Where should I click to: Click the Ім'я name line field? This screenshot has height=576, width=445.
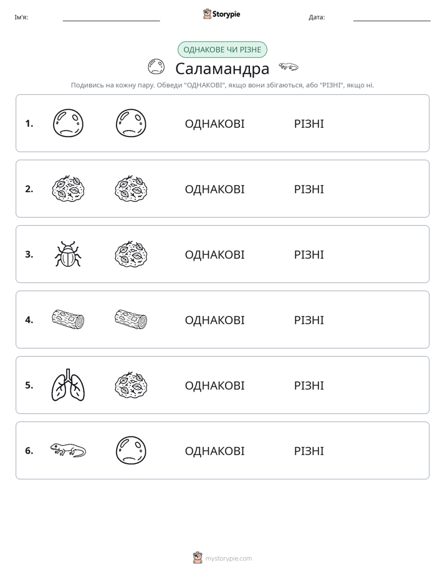pos(111,17)
